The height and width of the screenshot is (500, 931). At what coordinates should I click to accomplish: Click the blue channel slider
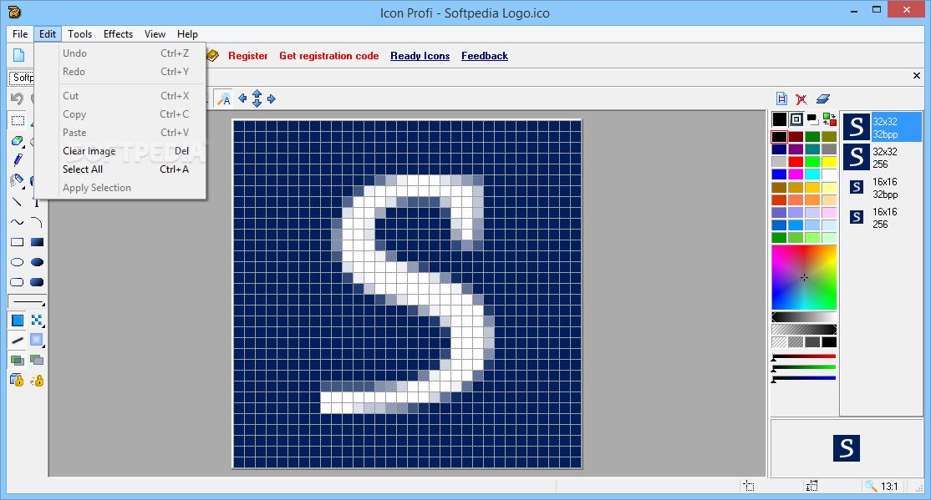click(x=804, y=378)
